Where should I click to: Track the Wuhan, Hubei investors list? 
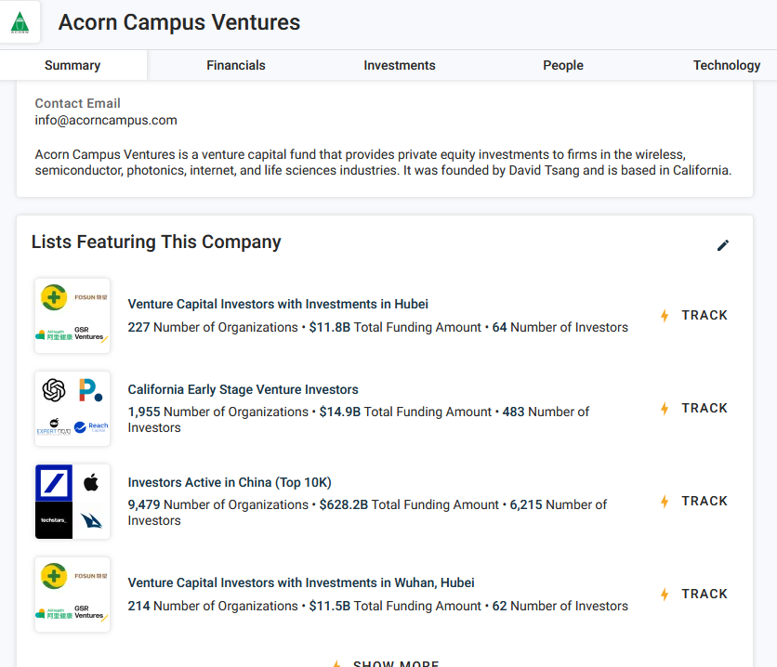694,594
